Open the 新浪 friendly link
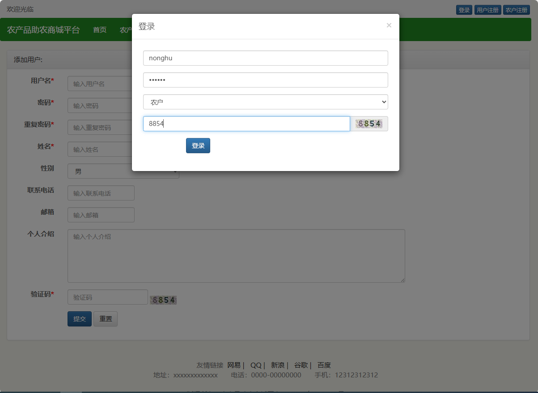Image resolution: width=538 pixels, height=393 pixels. click(277, 365)
